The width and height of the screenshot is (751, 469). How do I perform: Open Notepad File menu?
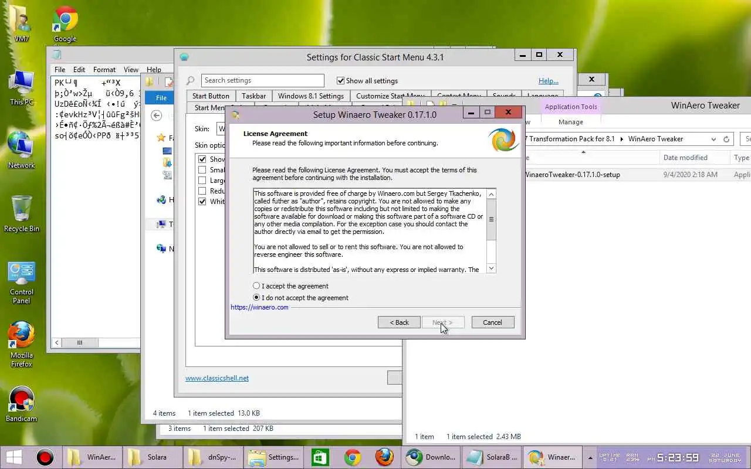coord(60,70)
